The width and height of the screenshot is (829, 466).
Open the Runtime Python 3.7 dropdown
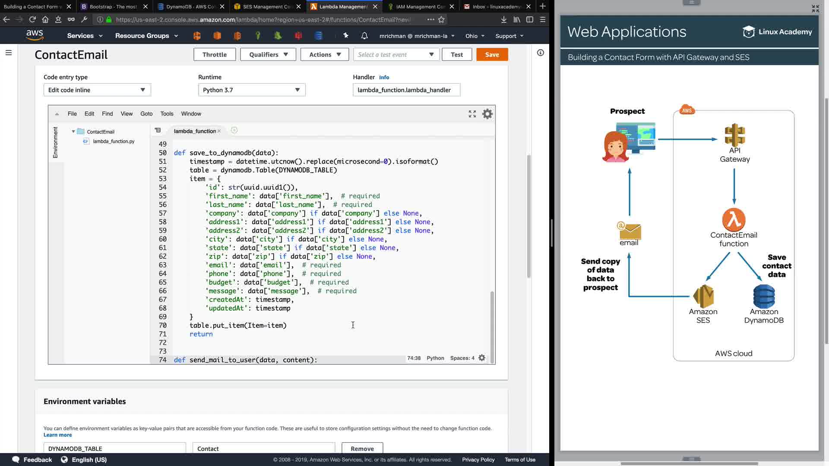252,90
